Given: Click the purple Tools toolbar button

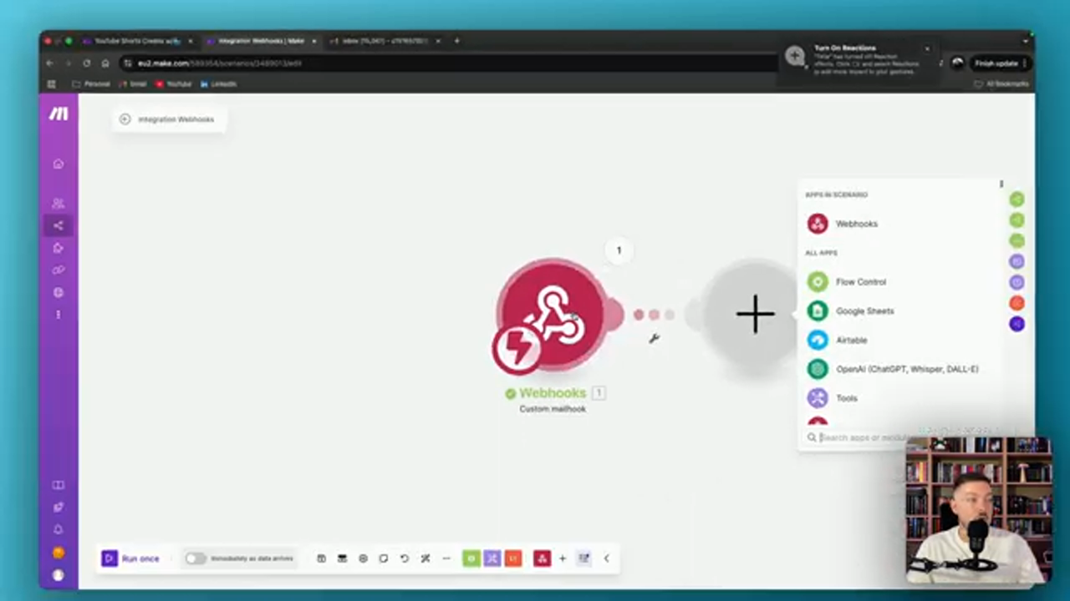Looking at the screenshot, I should [x=492, y=558].
